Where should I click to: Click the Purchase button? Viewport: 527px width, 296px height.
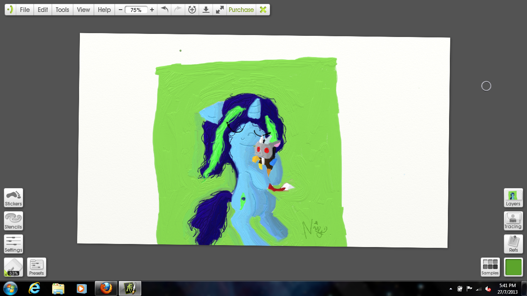[x=241, y=10]
